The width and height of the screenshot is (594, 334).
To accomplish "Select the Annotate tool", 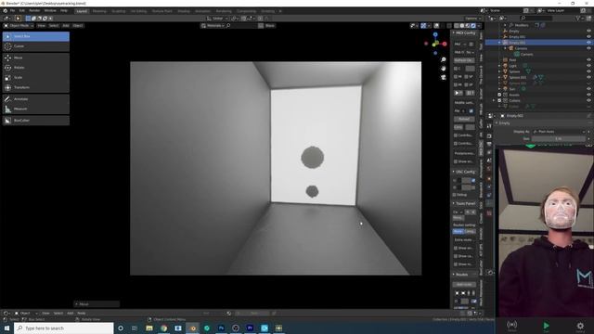I will 35,99.
